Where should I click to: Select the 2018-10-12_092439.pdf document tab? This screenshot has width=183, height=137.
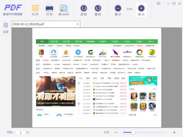point(46,24)
